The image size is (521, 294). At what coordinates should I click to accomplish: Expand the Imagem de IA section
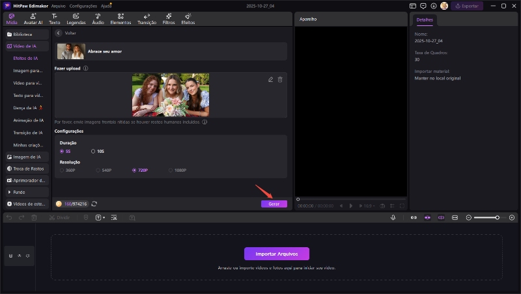click(x=27, y=157)
